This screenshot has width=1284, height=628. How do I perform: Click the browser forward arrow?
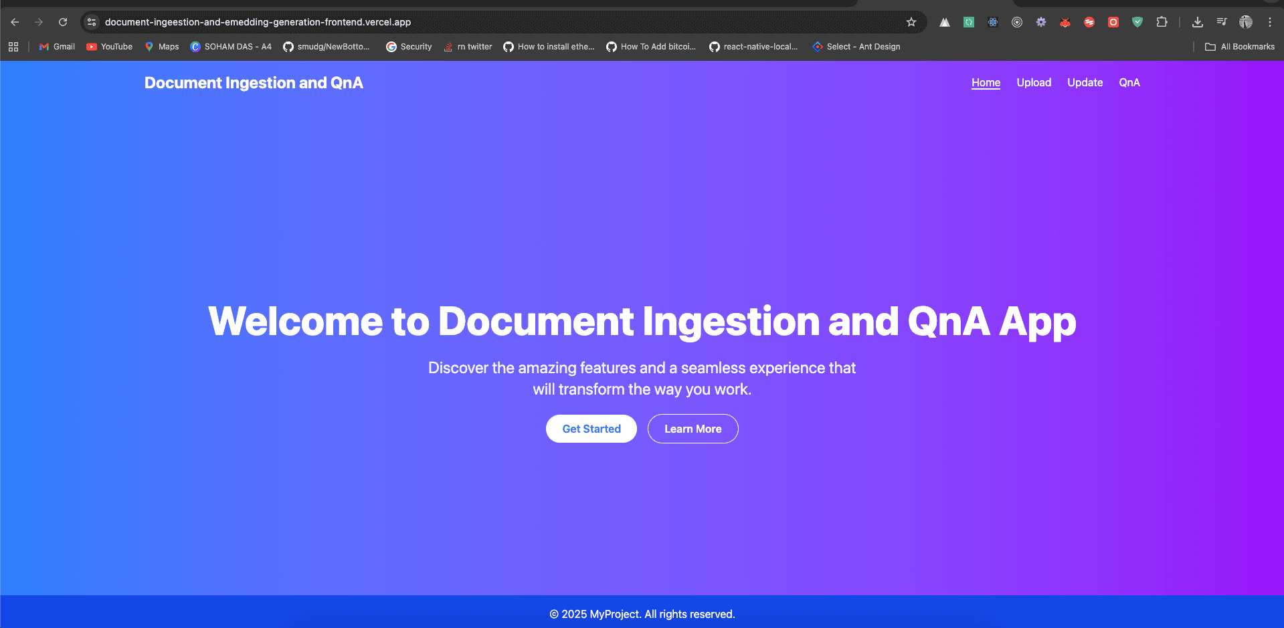pos(39,22)
